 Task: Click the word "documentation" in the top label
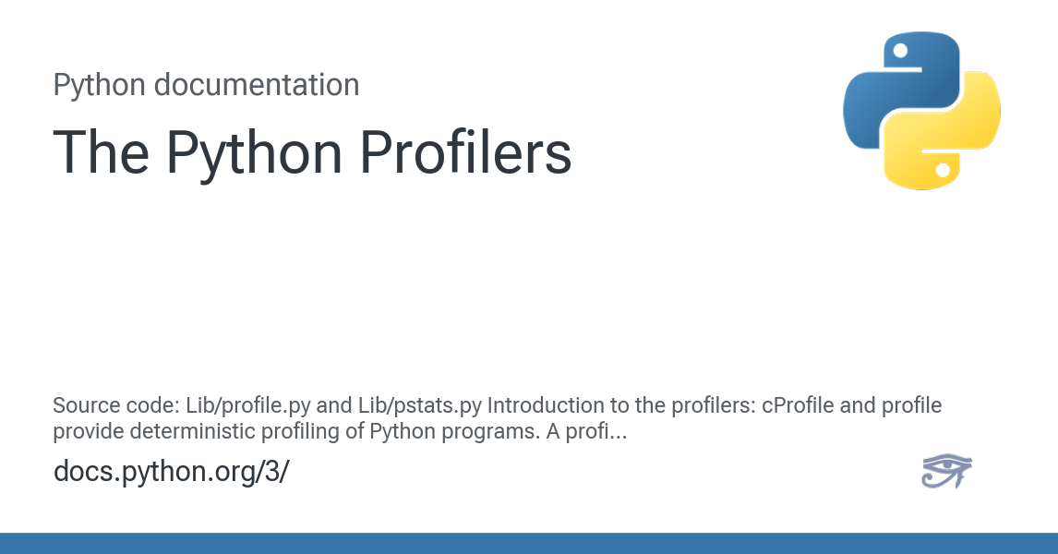point(257,85)
